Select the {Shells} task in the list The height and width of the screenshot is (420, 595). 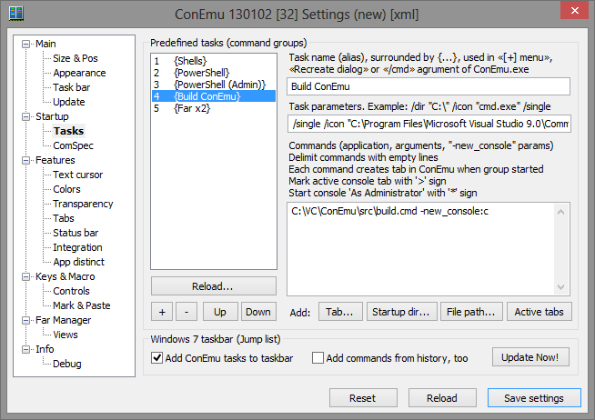pyautogui.click(x=214, y=61)
